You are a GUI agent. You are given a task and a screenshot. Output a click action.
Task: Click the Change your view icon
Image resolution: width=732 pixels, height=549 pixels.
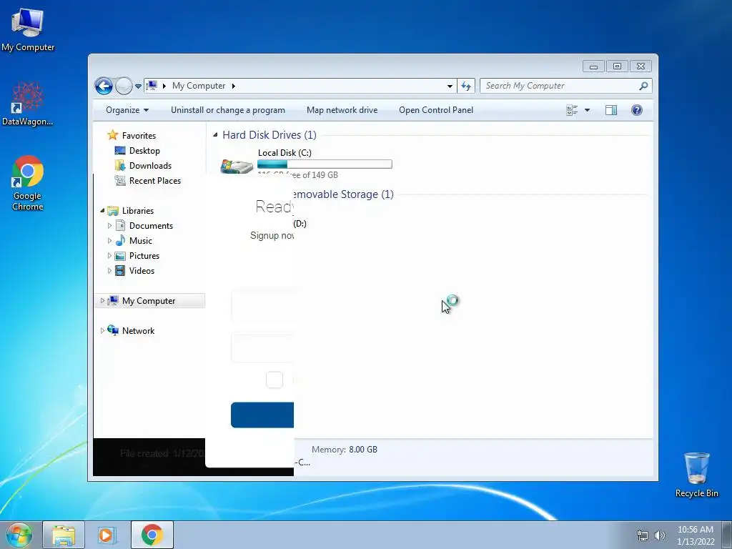click(x=572, y=110)
